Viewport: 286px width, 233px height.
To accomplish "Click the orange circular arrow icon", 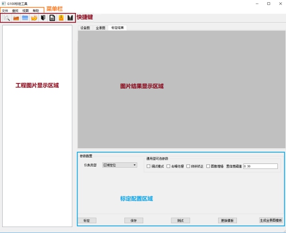I will pyautogui.click(x=34, y=18).
